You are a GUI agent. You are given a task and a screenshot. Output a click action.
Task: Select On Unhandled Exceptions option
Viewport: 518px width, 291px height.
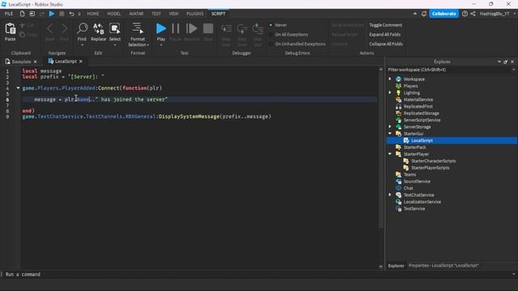(300, 44)
